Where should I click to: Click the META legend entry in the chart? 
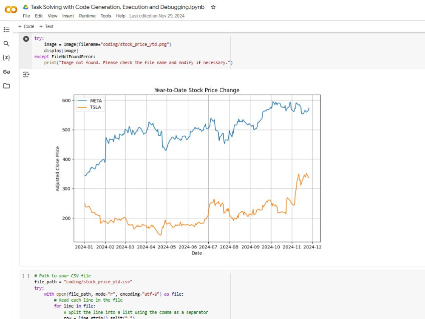point(90,101)
